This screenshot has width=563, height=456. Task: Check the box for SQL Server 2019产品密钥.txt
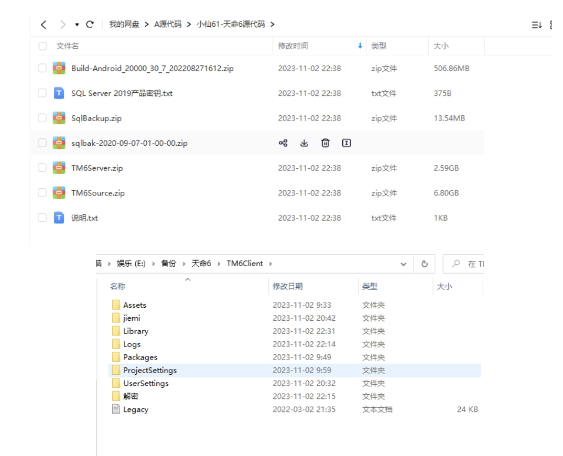pyautogui.click(x=42, y=93)
